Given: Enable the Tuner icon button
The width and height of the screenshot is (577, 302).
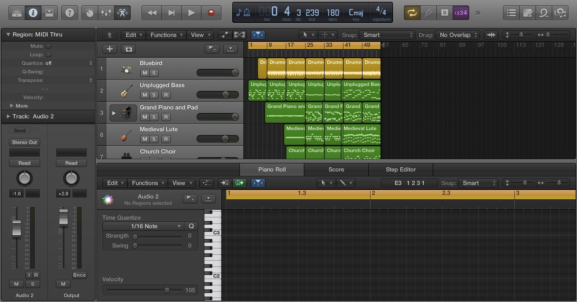Looking at the screenshot, I should click(x=428, y=13).
